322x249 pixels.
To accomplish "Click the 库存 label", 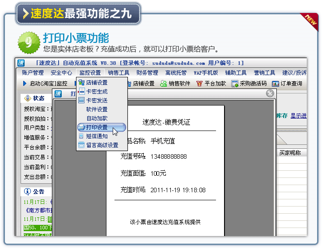I will click(x=282, y=116).
